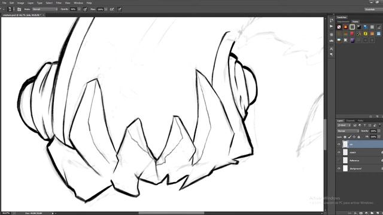
Task: Apply the light gray style preset in first row
Action: [x=372, y=27]
